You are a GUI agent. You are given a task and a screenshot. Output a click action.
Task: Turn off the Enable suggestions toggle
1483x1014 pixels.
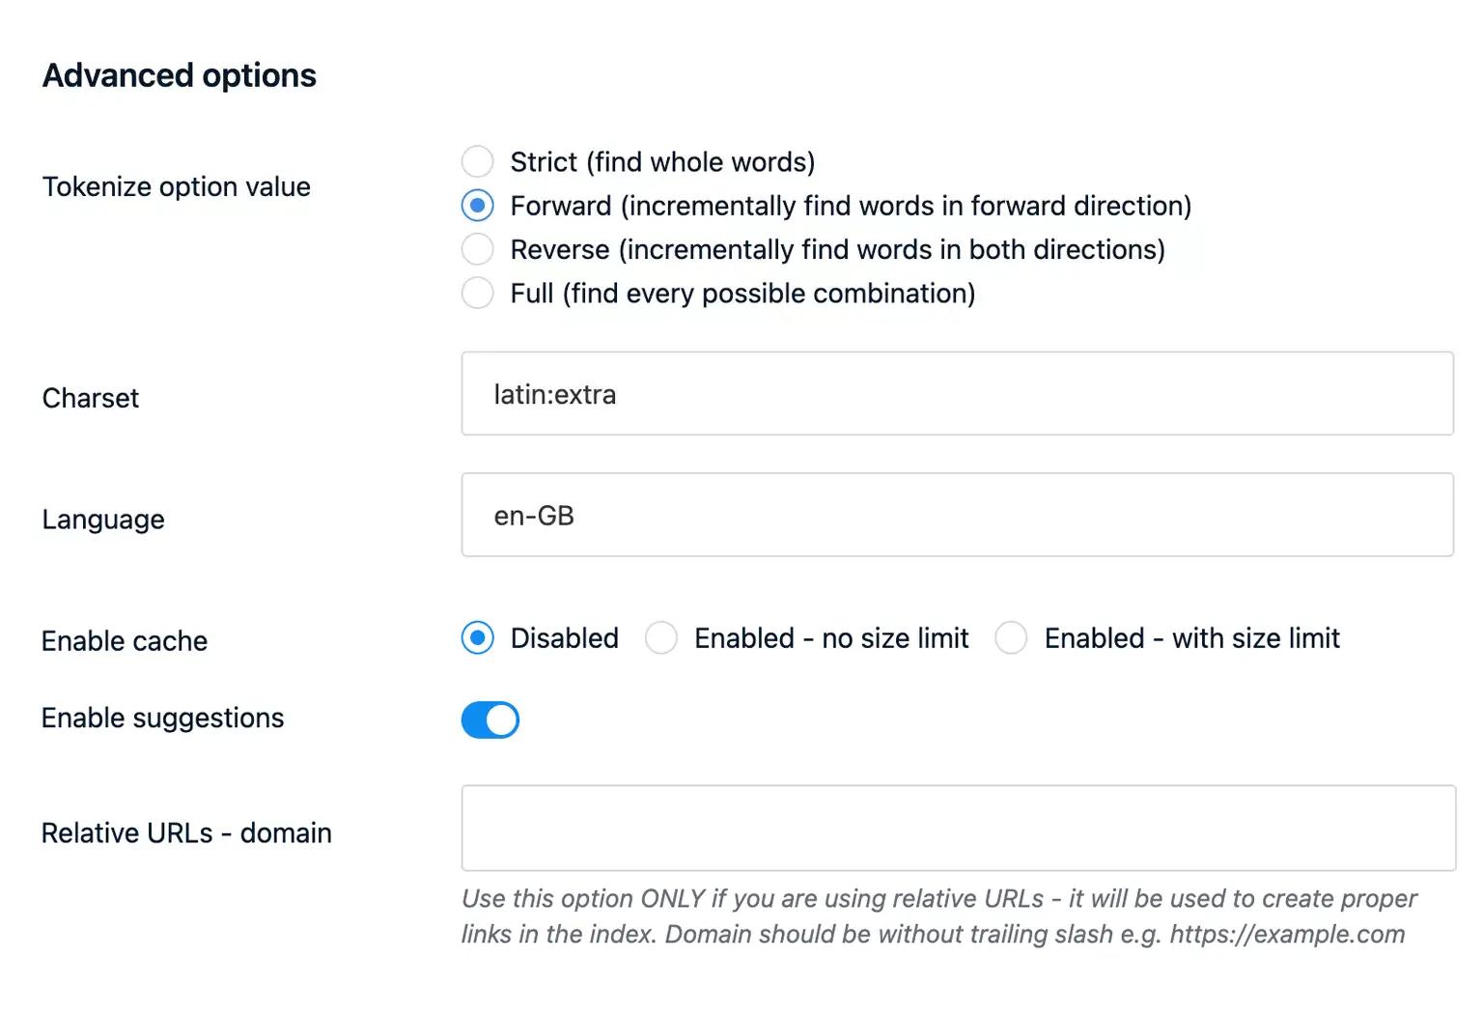490,719
